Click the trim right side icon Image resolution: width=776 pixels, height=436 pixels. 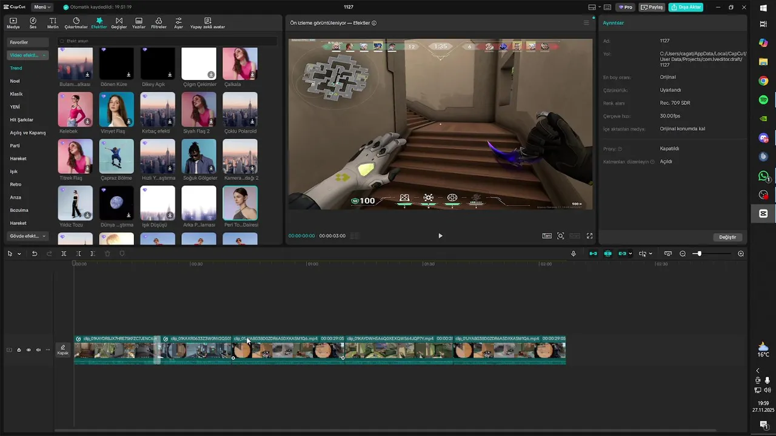pyautogui.click(x=92, y=254)
